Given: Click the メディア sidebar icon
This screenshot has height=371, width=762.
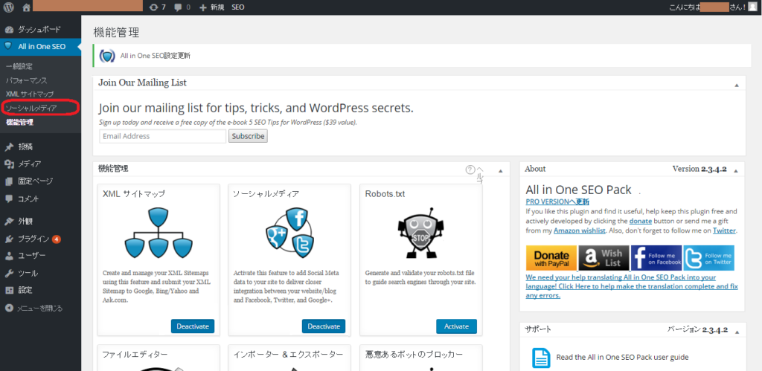Looking at the screenshot, I should coord(9,164).
